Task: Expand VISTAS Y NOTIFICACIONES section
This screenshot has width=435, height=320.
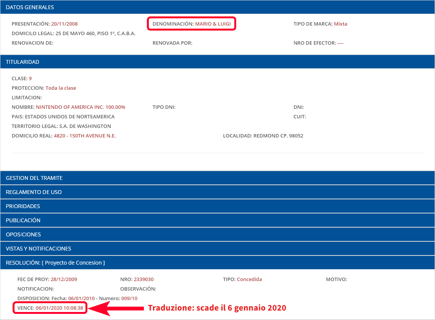Action: point(217,249)
